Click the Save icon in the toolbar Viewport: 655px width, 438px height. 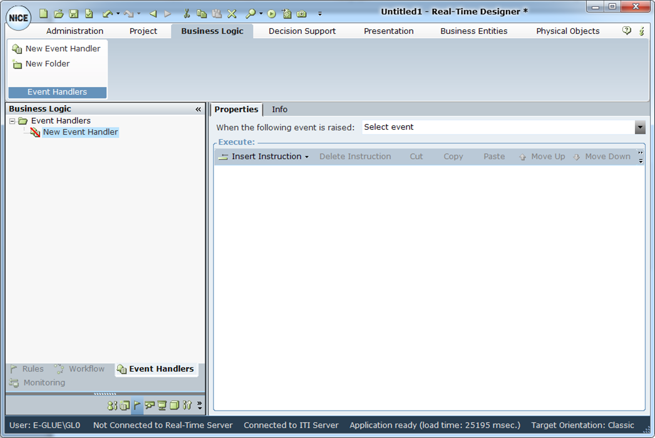pyautogui.click(x=73, y=13)
